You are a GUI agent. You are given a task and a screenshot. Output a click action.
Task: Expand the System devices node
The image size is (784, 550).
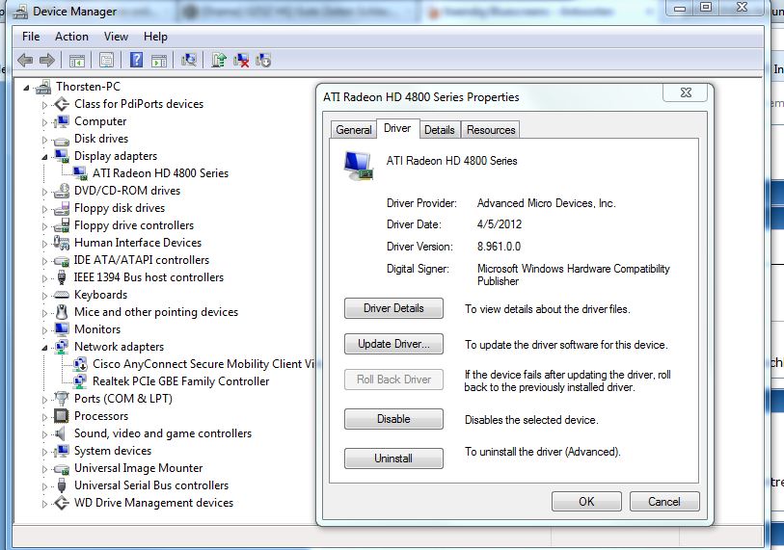(44, 451)
